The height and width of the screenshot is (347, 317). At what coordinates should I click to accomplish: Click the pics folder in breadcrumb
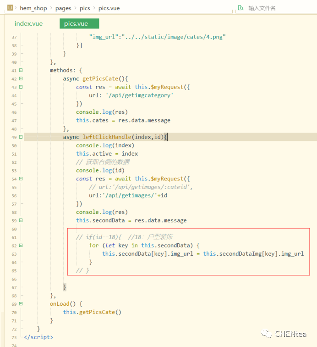click(85, 8)
